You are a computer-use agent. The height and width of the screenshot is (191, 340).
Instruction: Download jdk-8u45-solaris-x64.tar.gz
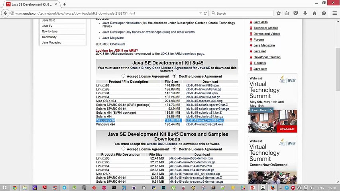click(x=204, y=117)
